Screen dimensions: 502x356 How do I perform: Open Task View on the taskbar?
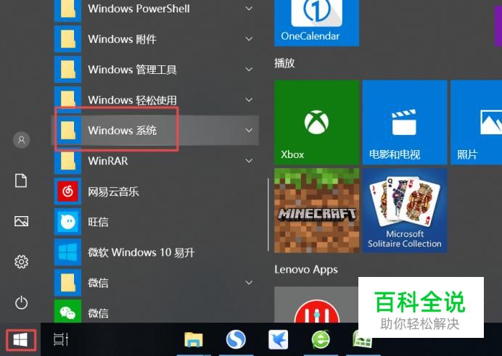pyautogui.click(x=60, y=339)
